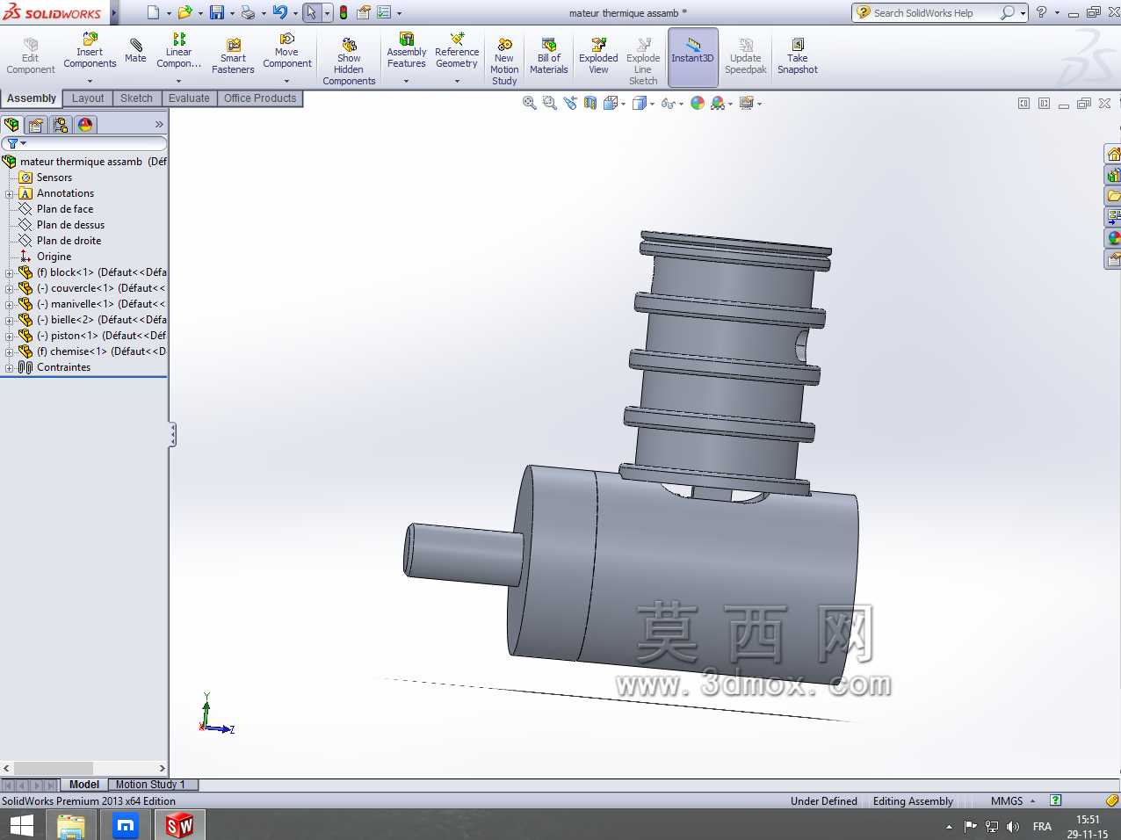Click Search SolidWorks Help field

pyautogui.click(x=935, y=12)
